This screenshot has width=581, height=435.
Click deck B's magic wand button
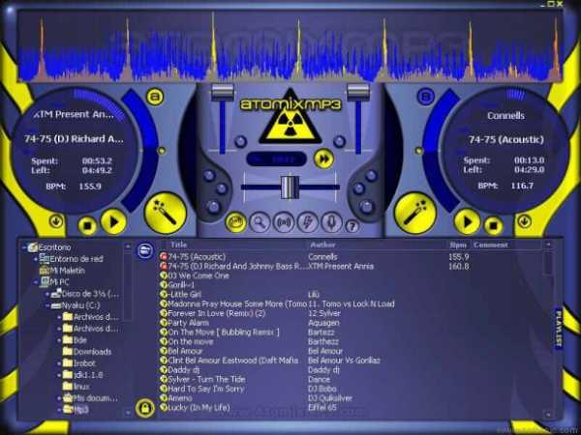coord(415,213)
